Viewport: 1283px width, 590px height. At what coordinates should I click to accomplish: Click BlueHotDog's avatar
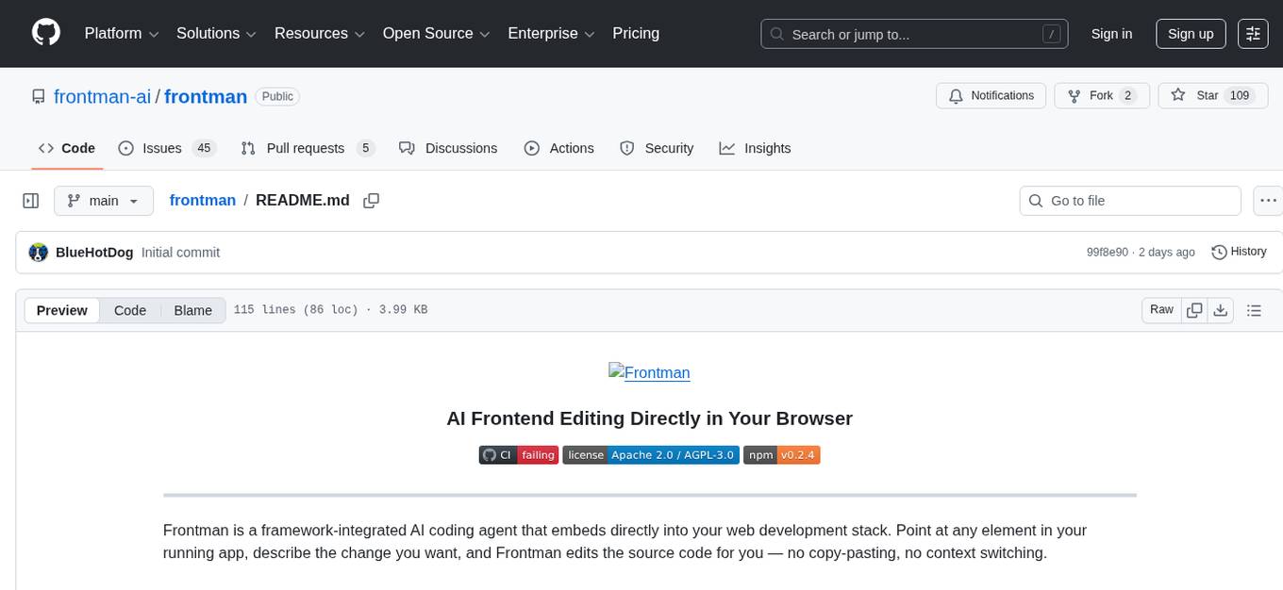[39, 253]
